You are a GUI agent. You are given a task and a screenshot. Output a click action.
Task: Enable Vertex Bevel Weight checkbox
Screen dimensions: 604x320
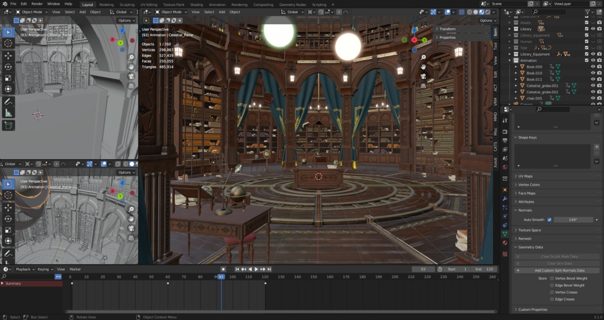pyautogui.click(x=551, y=278)
